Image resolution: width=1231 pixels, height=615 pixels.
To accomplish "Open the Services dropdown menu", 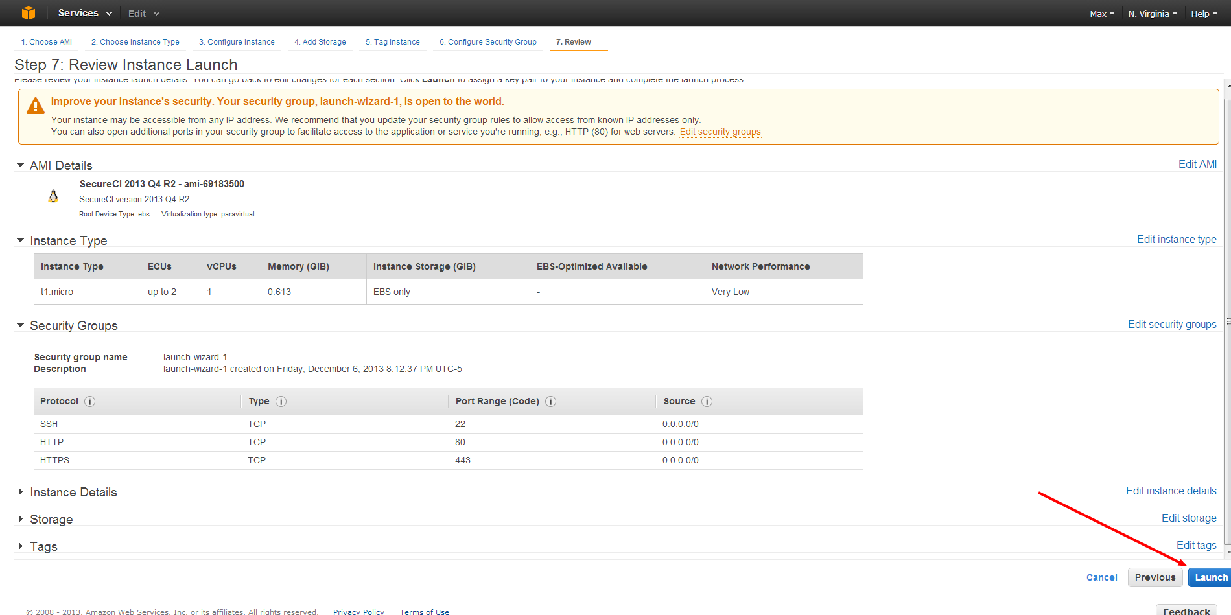I will point(85,13).
